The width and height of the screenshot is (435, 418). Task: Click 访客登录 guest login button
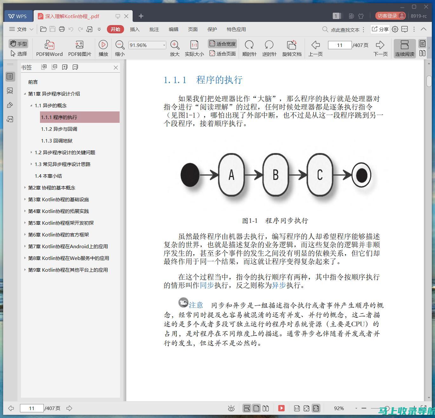pos(390,16)
